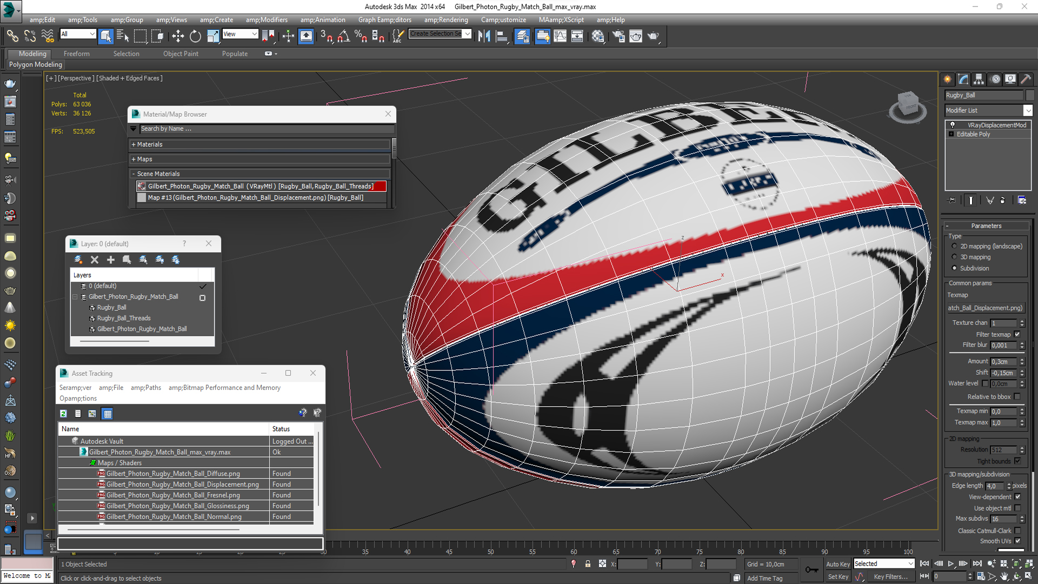Click the Select and Move tool

(x=178, y=36)
